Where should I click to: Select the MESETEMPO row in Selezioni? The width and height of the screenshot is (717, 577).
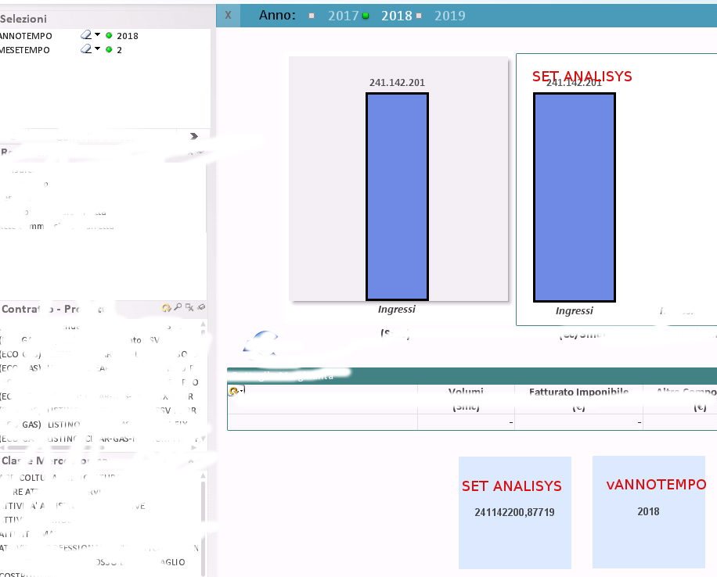(x=105, y=49)
